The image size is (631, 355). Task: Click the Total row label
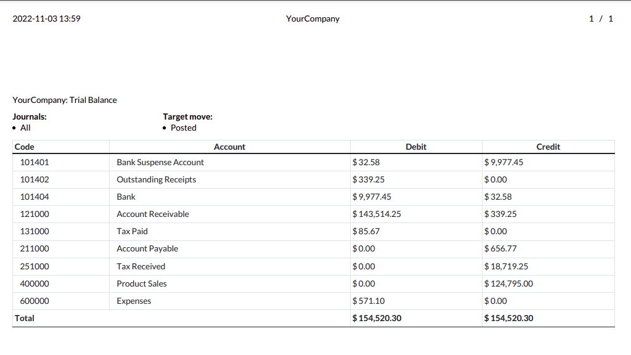[x=25, y=318]
